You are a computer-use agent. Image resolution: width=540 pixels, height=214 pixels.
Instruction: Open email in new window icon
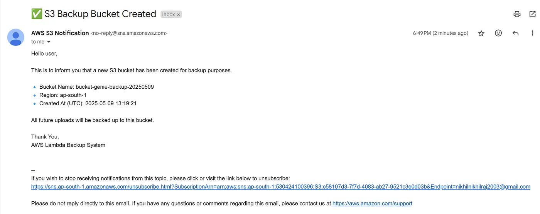coord(532,14)
